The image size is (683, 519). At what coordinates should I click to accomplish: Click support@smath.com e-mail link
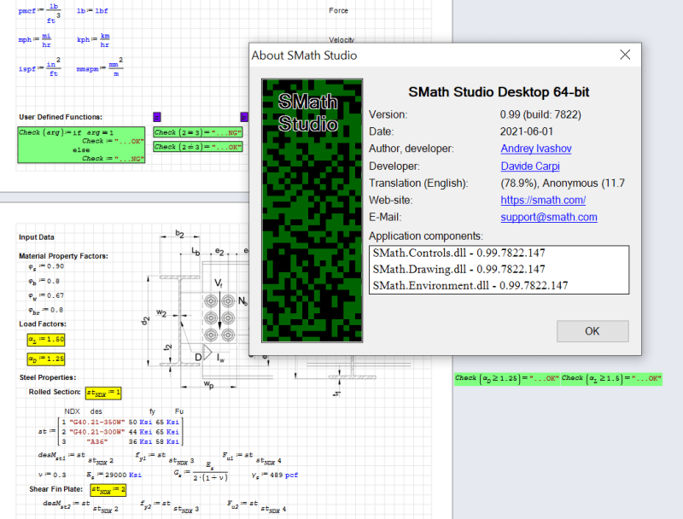549,217
